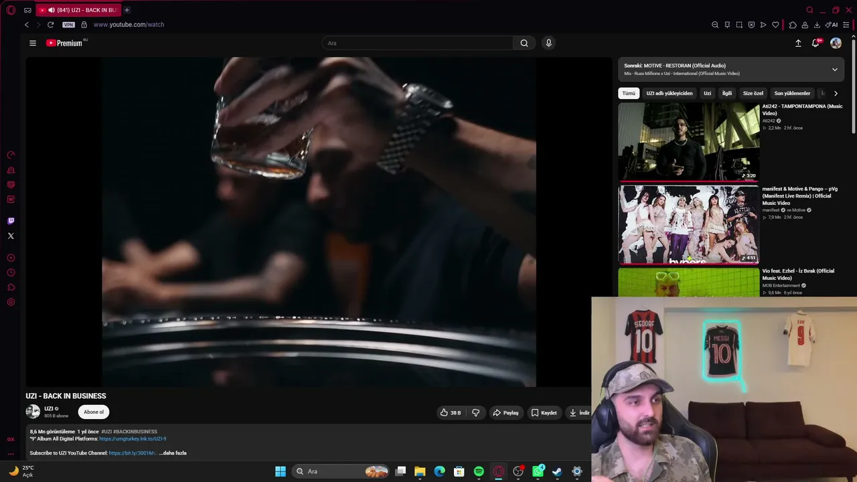
Task: Show more filter chips with right arrow
Action: [x=836, y=93]
